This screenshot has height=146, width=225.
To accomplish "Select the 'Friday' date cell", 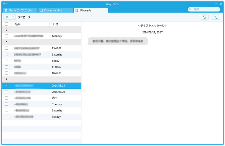I will 56,61.
